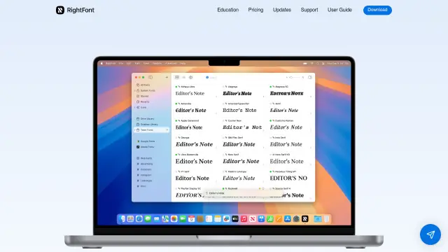Open the floating paper-plane chat button
This screenshot has width=448, height=252.
(x=430, y=234)
